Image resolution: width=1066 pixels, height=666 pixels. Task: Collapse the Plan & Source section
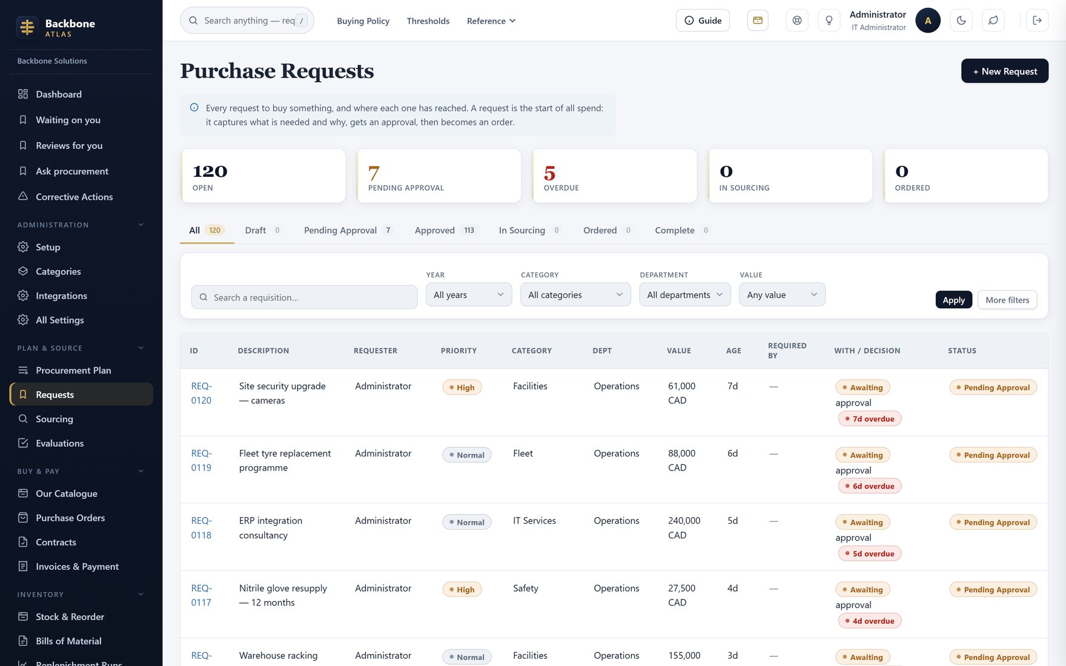coord(141,348)
